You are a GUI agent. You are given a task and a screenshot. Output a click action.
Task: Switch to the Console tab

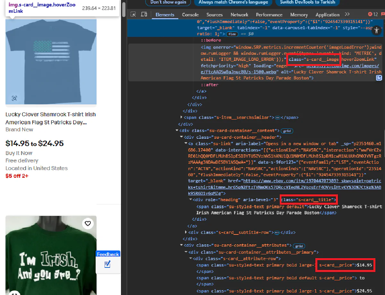[190, 15]
